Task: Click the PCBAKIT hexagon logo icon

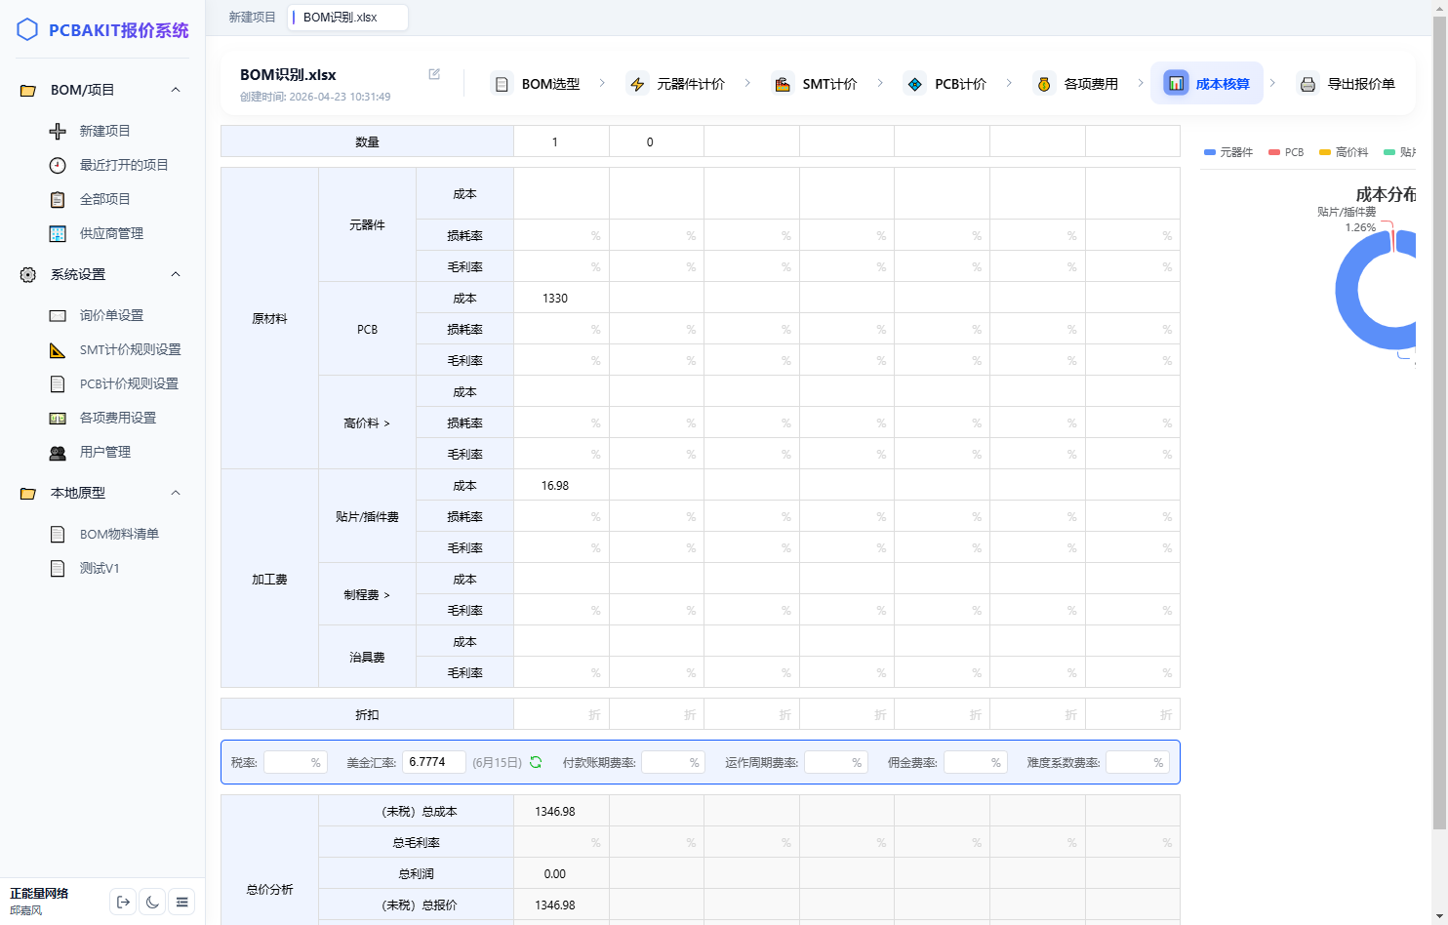Action: (28, 30)
